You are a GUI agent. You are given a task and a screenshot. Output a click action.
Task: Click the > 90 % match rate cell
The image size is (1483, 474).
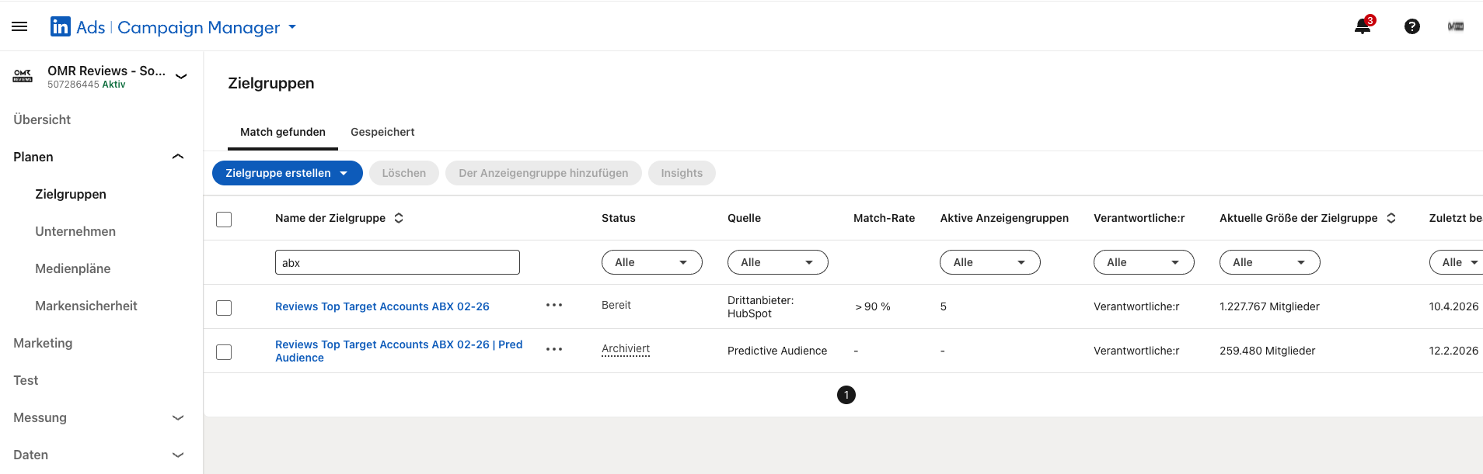coord(873,306)
